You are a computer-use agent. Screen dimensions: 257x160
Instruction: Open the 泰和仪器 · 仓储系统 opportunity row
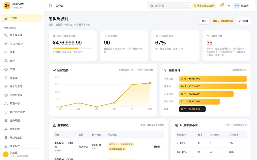(x=108, y=147)
